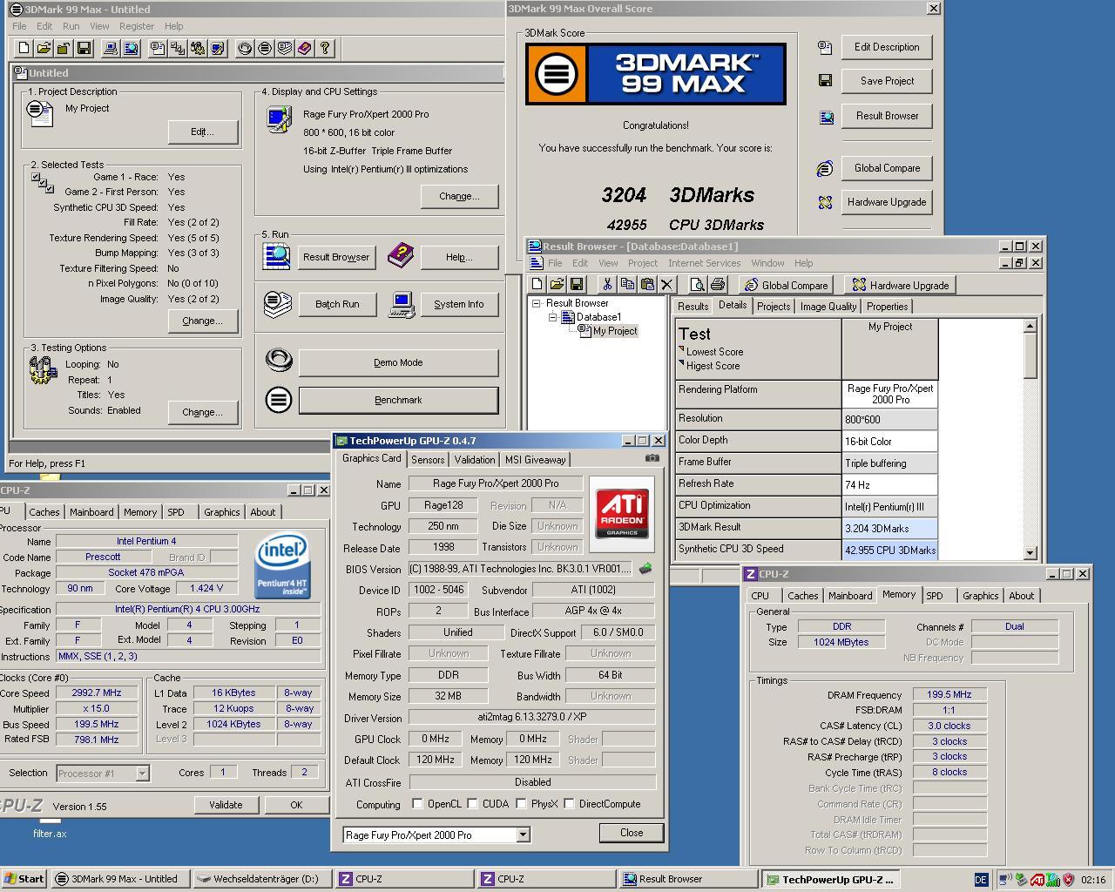Open Processor #1 selection dropdown in CPU-Z
The image size is (1115, 892).
click(142, 773)
